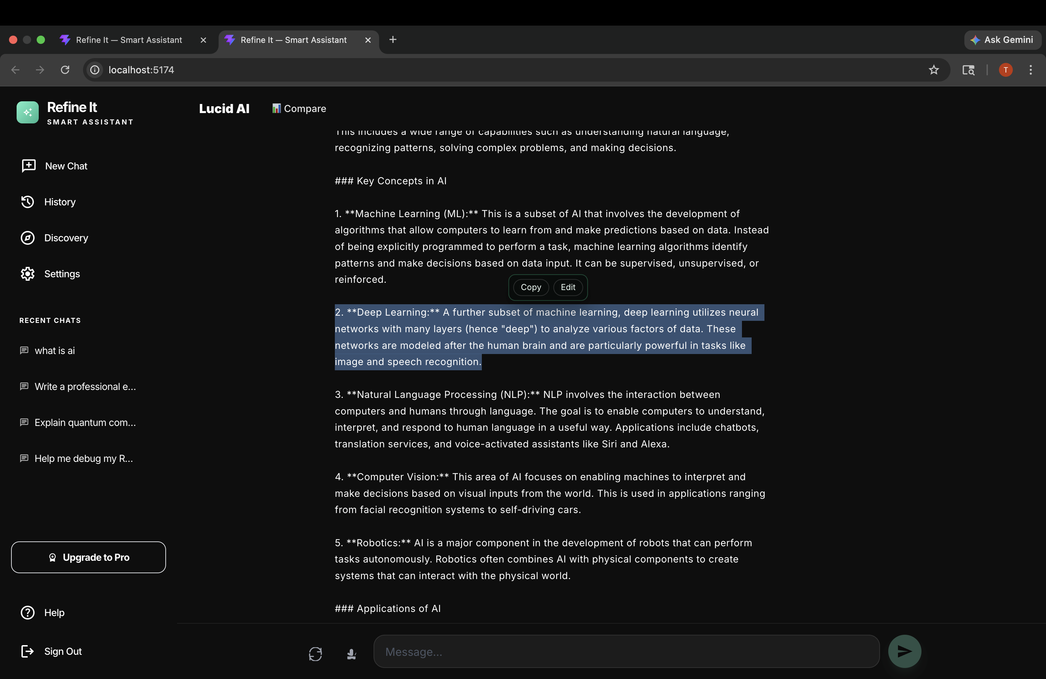Focus the Message input field
The width and height of the screenshot is (1046, 679).
pos(626,651)
